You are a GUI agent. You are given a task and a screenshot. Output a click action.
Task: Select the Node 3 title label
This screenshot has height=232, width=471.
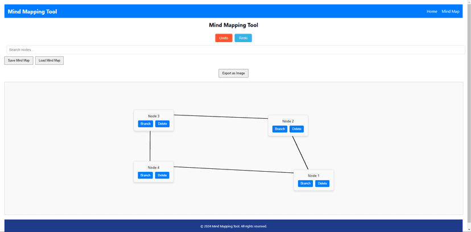(x=154, y=116)
